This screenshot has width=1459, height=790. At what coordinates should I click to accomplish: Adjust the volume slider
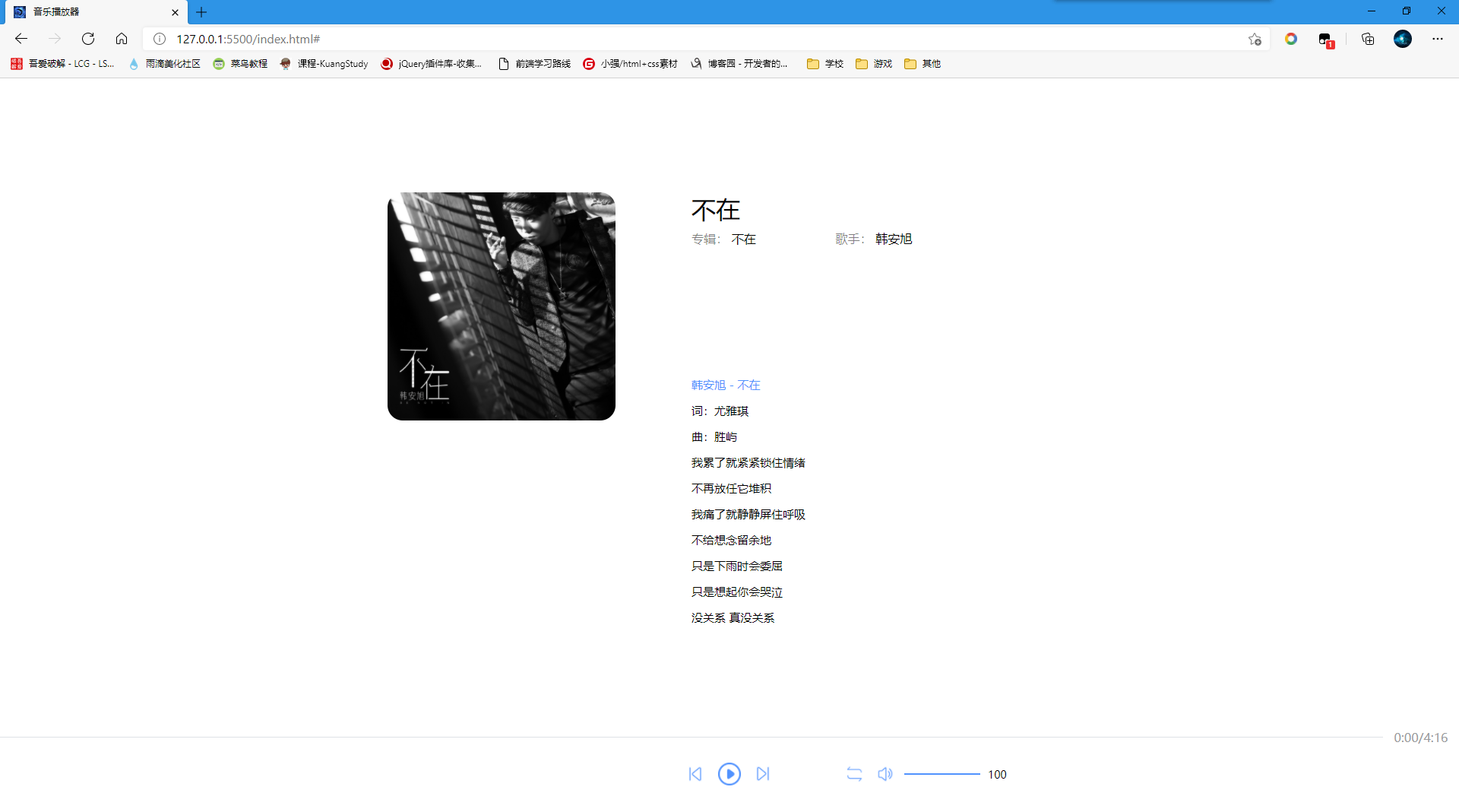pos(942,773)
